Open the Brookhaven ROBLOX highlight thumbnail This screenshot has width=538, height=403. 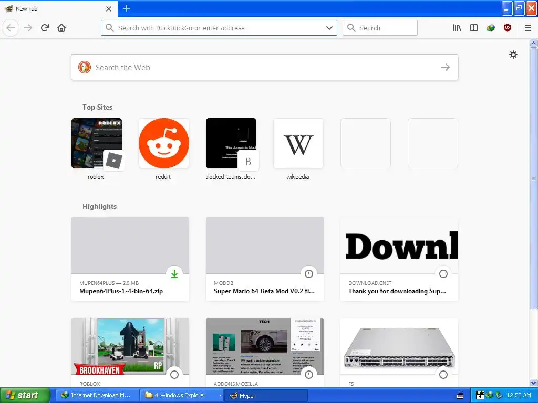(130, 346)
